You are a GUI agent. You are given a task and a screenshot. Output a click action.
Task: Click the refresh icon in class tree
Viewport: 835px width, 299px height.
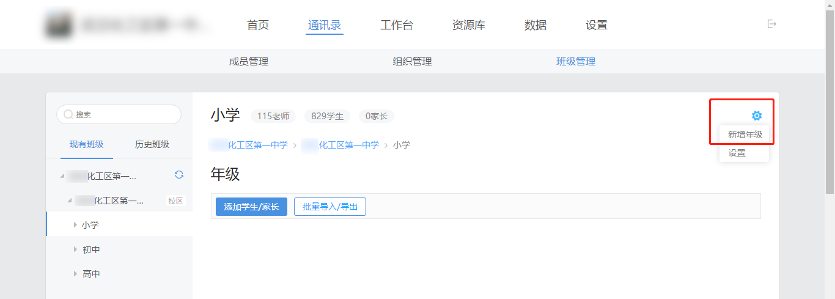click(179, 175)
